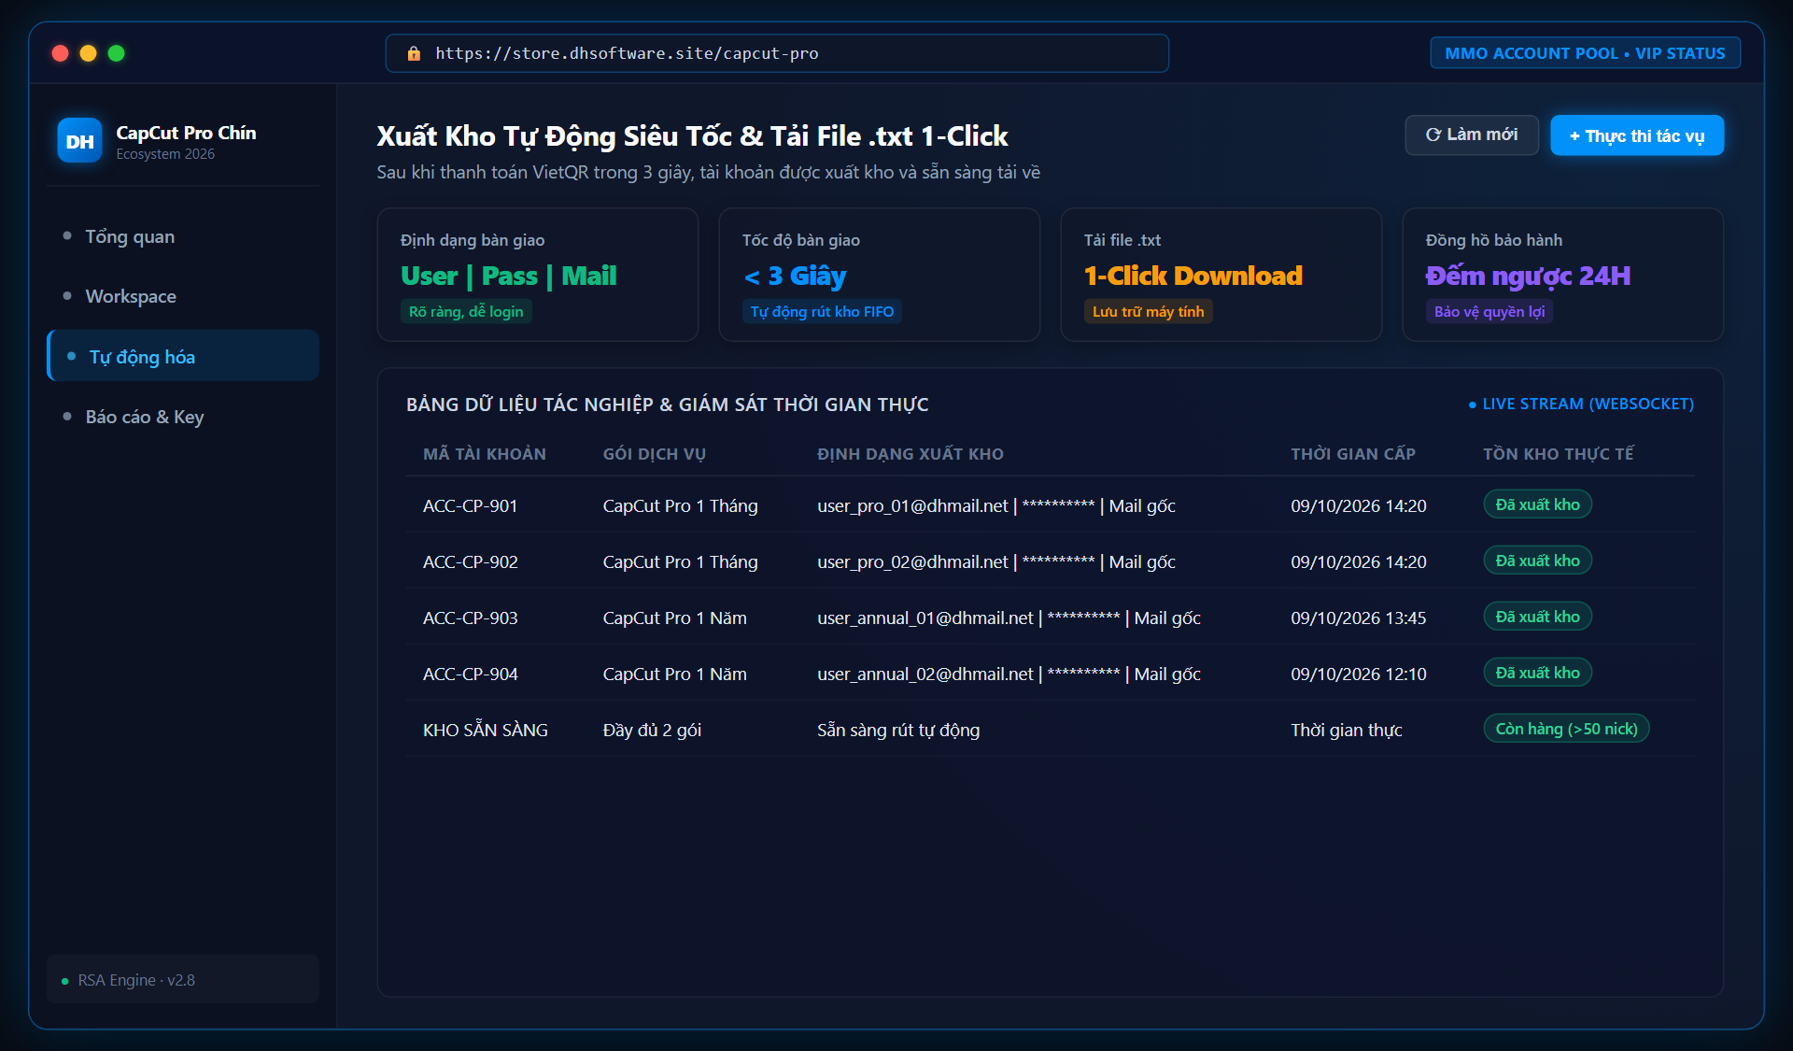This screenshot has width=1793, height=1051.
Task: Open Báo cáo & Key sidebar item
Action: (183, 417)
